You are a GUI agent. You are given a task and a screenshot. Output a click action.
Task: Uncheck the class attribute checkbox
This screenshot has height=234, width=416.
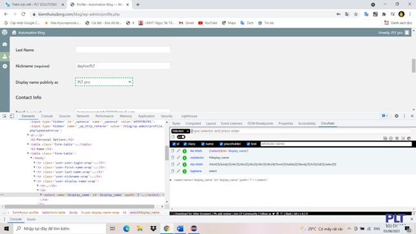[x=185, y=144]
